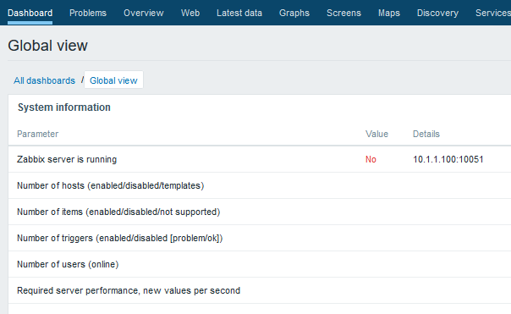Switch to the Overview tab
Image resolution: width=511 pixels, height=314 pixels.
(x=143, y=13)
